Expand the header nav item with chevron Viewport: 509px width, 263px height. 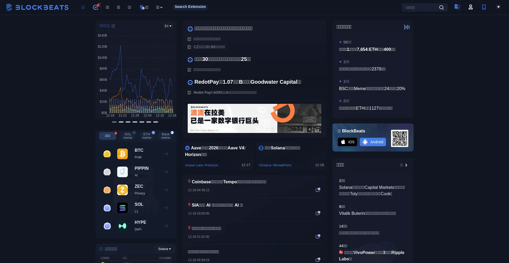click(159, 7)
